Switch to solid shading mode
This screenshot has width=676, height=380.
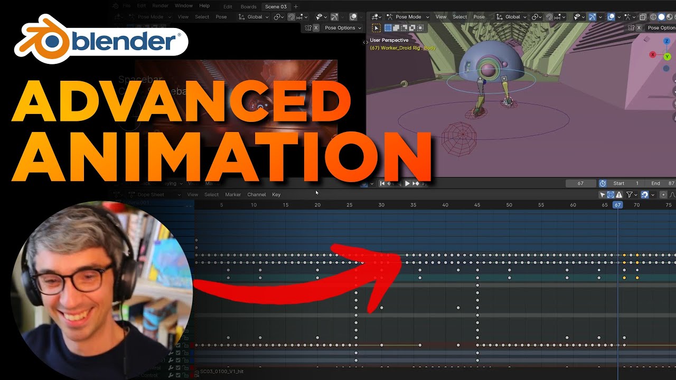pyautogui.click(x=661, y=17)
